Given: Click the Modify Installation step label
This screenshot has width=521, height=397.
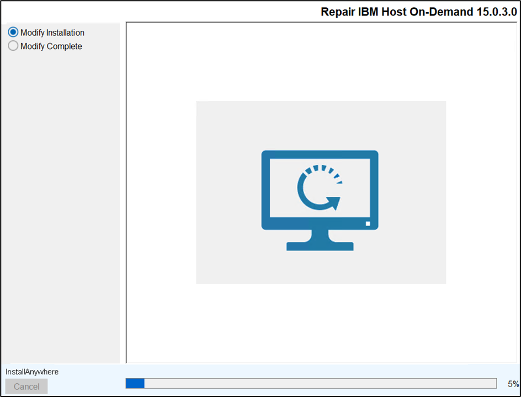Looking at the screenshot, I should pos(52,33).
